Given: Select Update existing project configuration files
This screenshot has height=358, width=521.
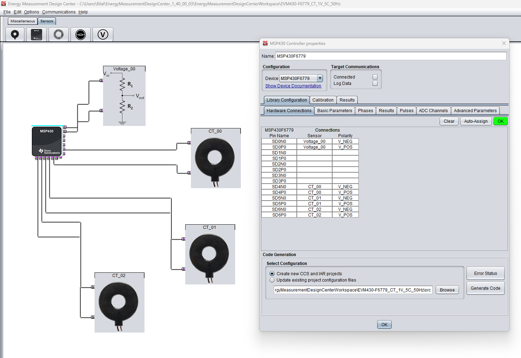Looking at the screenshot, I should tap(272, 280).
